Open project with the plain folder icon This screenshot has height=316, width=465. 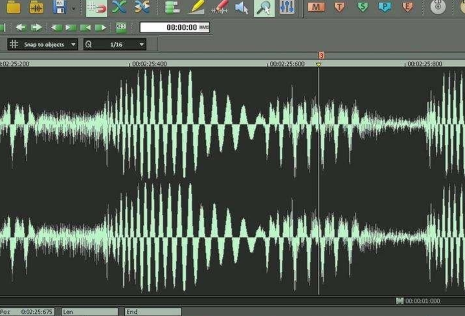(x=14, y=7)
